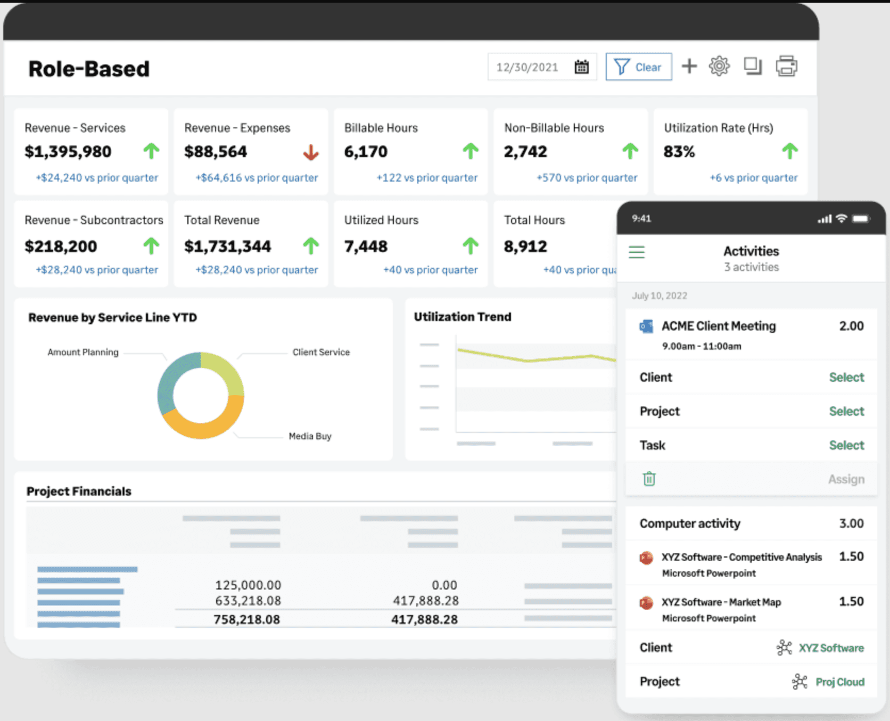Delete activity using trash icon

click(x=649, y=479)
